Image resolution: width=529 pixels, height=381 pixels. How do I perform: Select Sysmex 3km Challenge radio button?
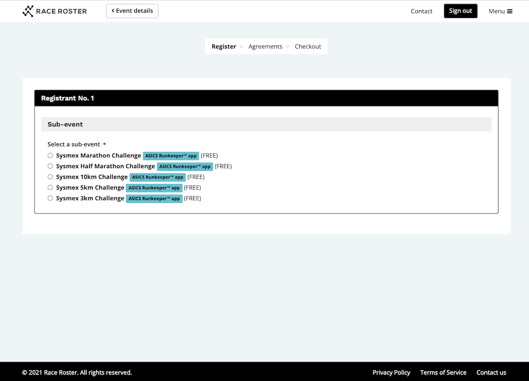click(x=50, y=198)
